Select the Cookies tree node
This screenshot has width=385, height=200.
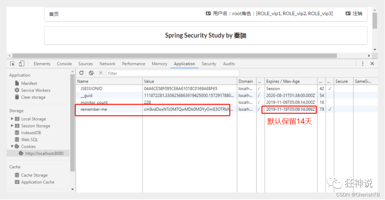(28, 146)
